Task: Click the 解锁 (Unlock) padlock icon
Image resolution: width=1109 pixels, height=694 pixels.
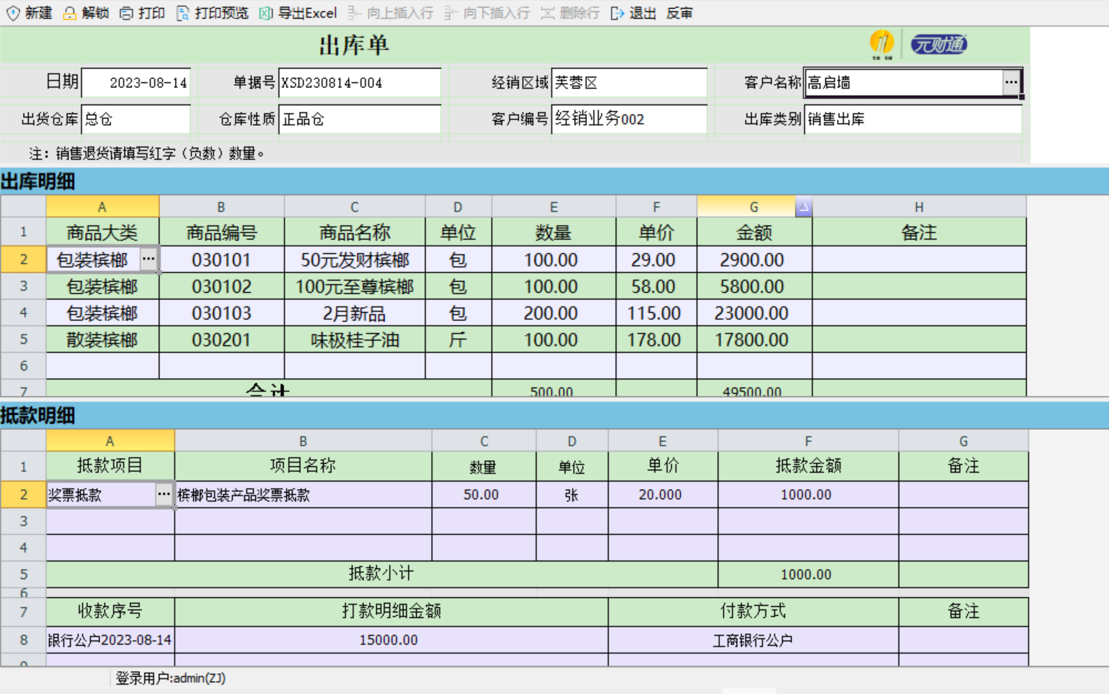Action: point(69,13)
